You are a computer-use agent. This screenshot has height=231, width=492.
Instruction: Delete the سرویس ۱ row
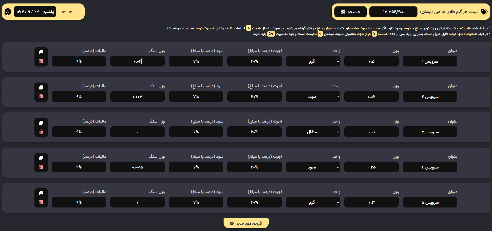pos(41,61)
